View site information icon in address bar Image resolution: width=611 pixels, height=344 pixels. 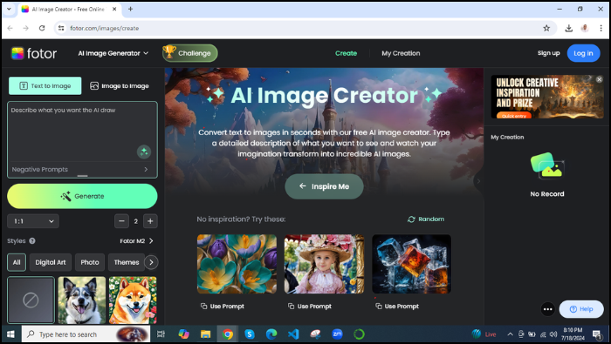(61, 28)
